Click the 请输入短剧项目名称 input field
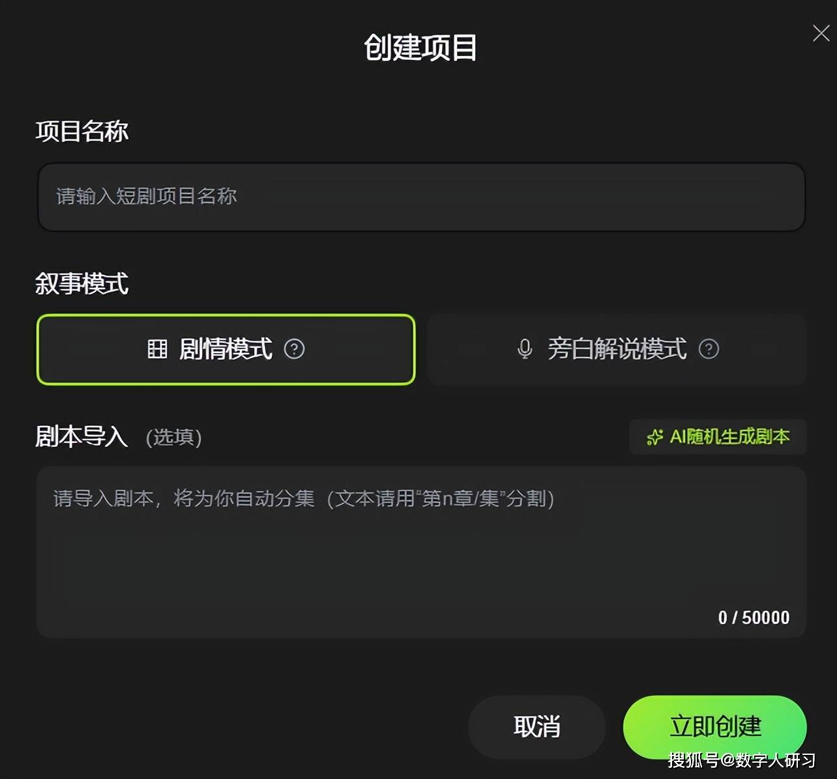This screenshot has height=779, width=837. point(421,197)
